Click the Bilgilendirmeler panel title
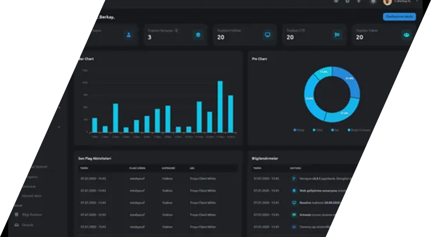 pos(265,158)
